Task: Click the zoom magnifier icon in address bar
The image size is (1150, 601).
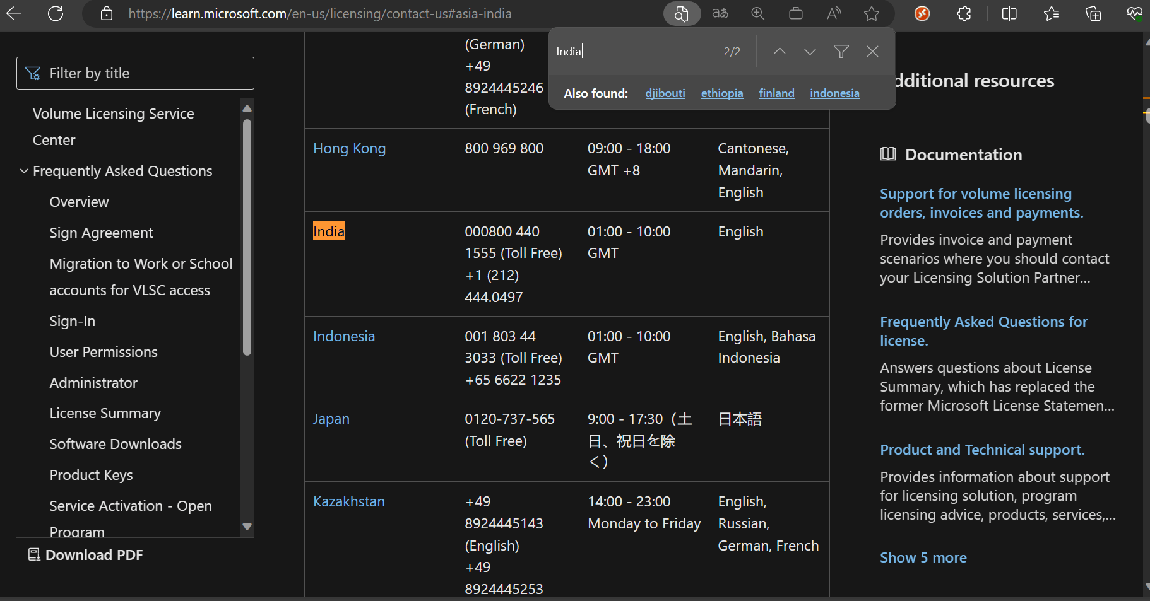Action: click(758, 13)
